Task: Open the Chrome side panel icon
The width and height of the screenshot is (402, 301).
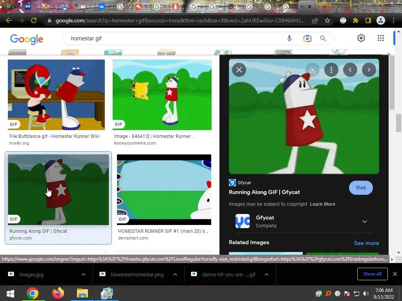Action: (x=368, y=20)
